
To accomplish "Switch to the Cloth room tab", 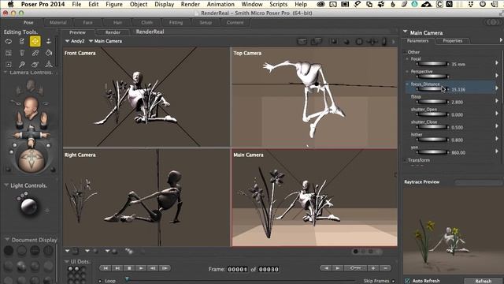I will pyautogui.click(x=147, y=23).
